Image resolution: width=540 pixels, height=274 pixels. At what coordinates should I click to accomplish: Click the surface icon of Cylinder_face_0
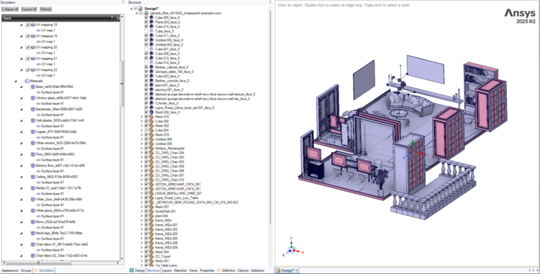pyautogui.click(x=151, y=103)
